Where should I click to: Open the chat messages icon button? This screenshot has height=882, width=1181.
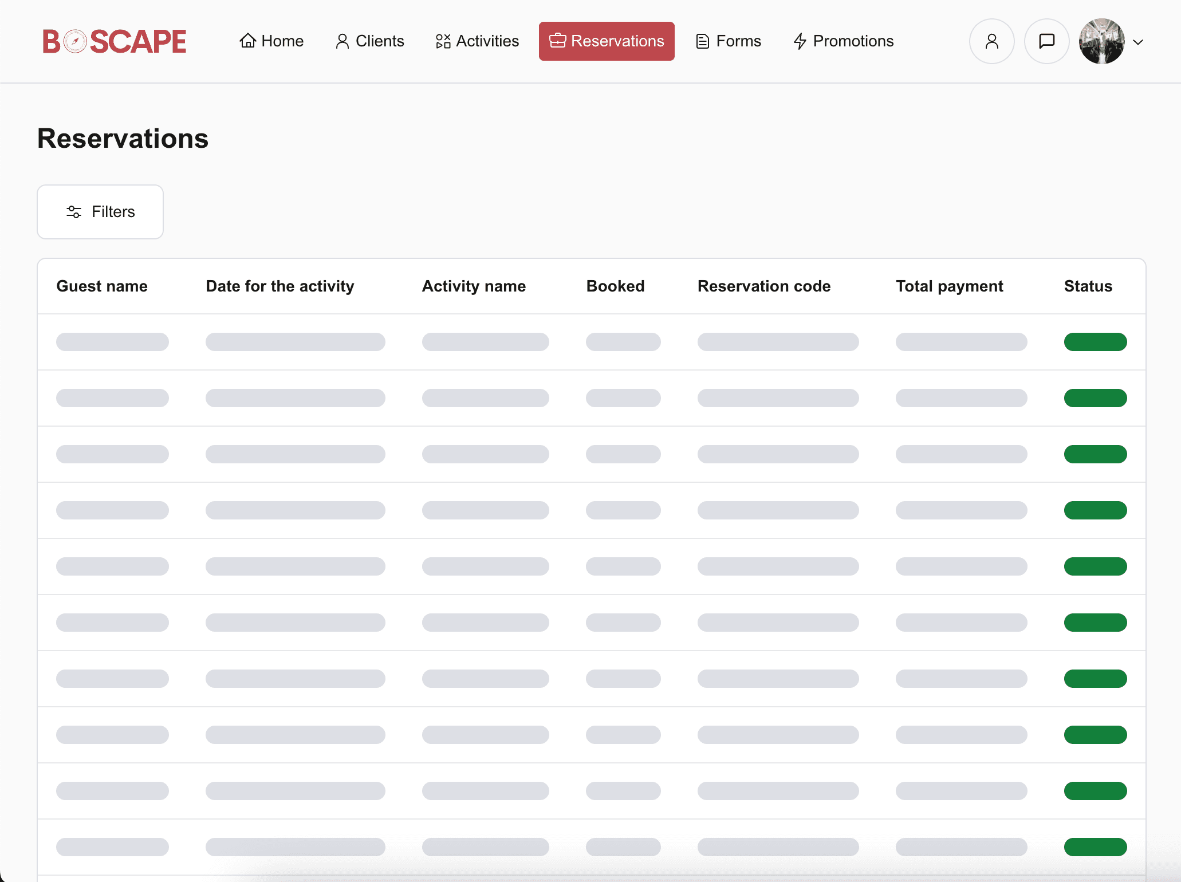(x=1046, y=41)
